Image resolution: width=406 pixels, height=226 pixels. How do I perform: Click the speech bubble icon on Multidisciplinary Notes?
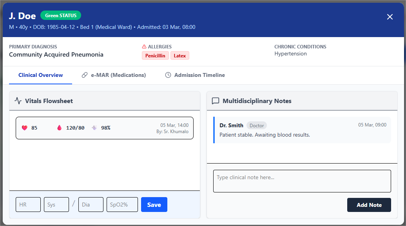tap(215, 101)
